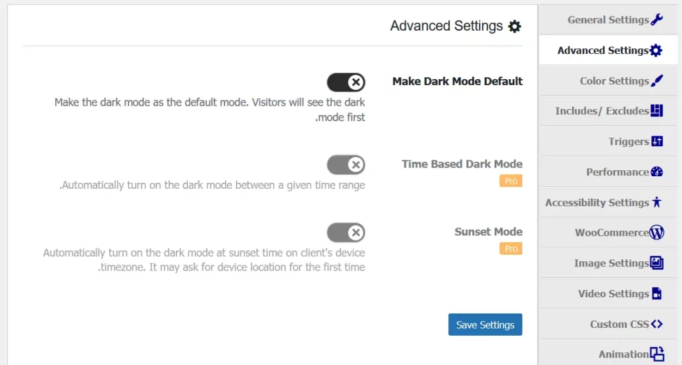Turn on the Sunset Mode switch

[346, 233]
